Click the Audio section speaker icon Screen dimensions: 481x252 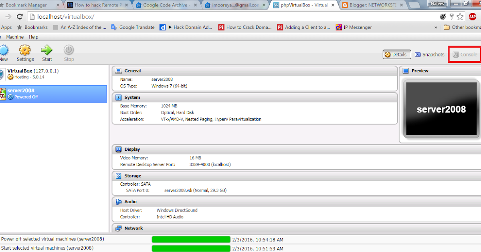(119, 202)
